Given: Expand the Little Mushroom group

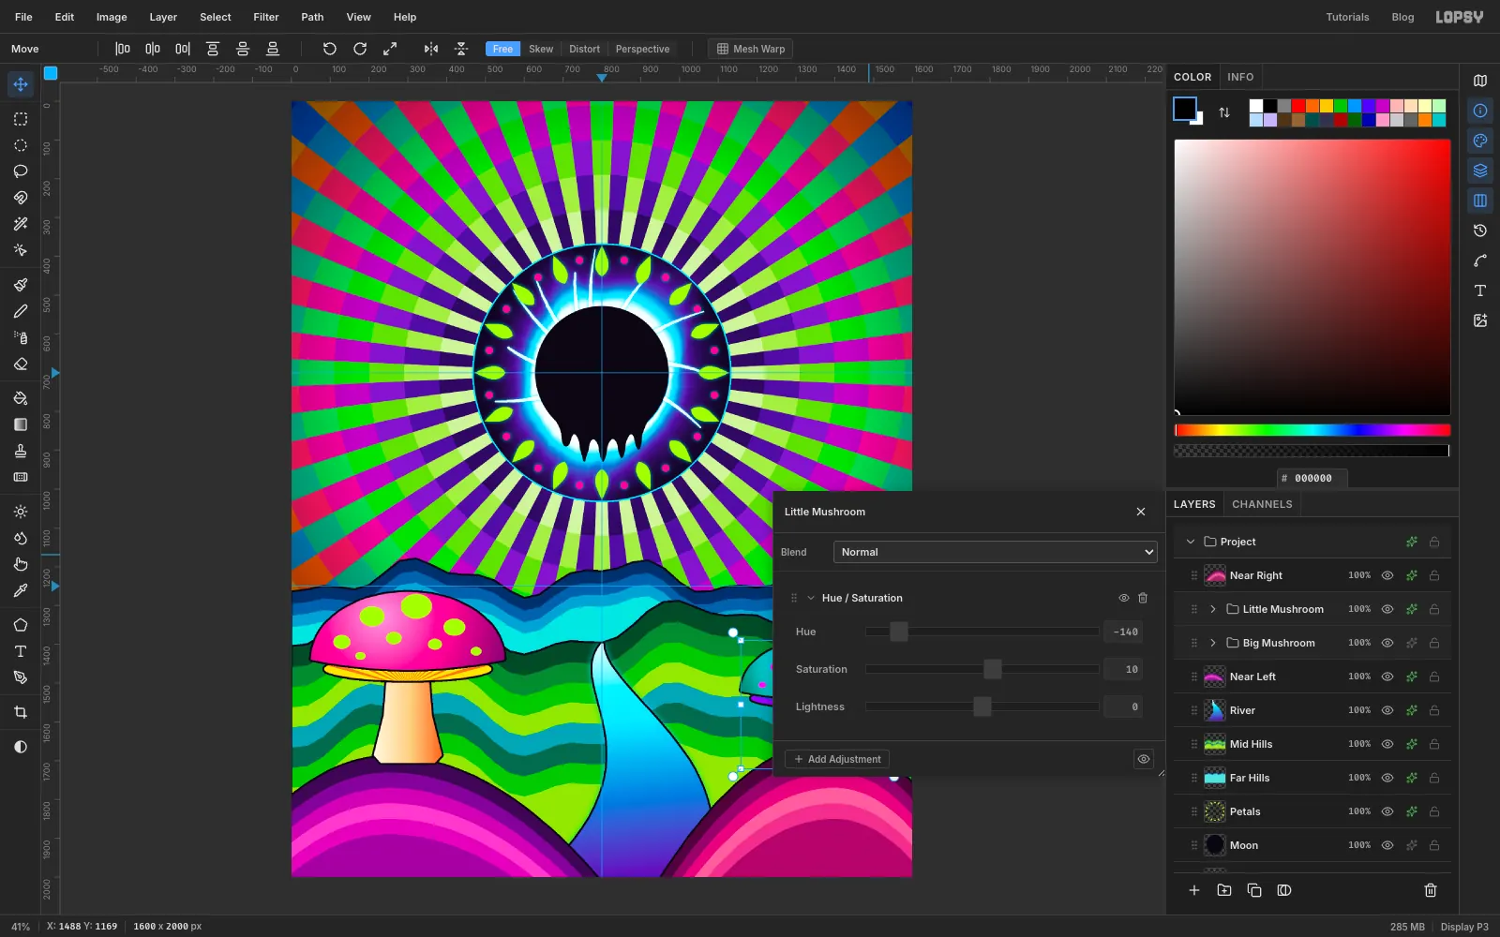Looking at the screenshot, I should [x=1213, y=609].
